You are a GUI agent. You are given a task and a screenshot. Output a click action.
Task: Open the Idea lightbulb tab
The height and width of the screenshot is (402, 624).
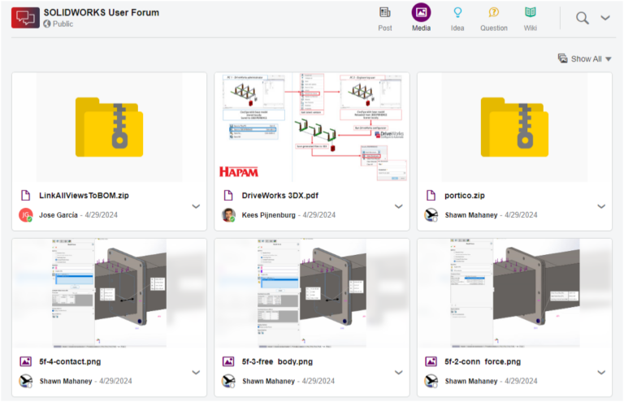[457, 13]
